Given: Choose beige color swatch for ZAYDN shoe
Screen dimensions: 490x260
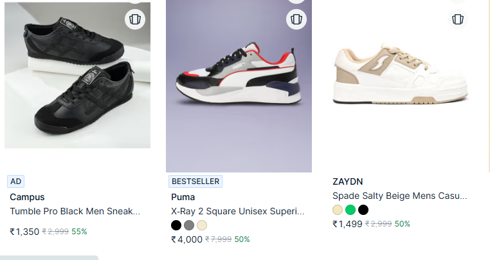Looking at the screenshot, I should point(338,210).
